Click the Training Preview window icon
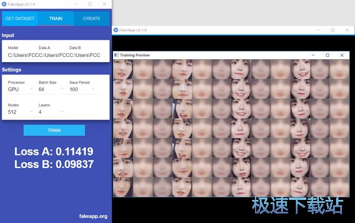Image resolution: width=355 pixels, height=223 pixels. pyautogui.click(x=117, y=55)
